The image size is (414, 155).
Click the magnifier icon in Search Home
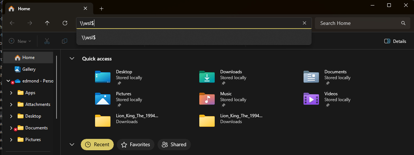point(403,23)
